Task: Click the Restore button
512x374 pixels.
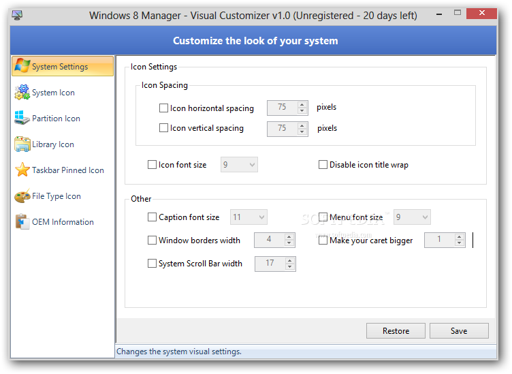Action: [x=396, y=330]
